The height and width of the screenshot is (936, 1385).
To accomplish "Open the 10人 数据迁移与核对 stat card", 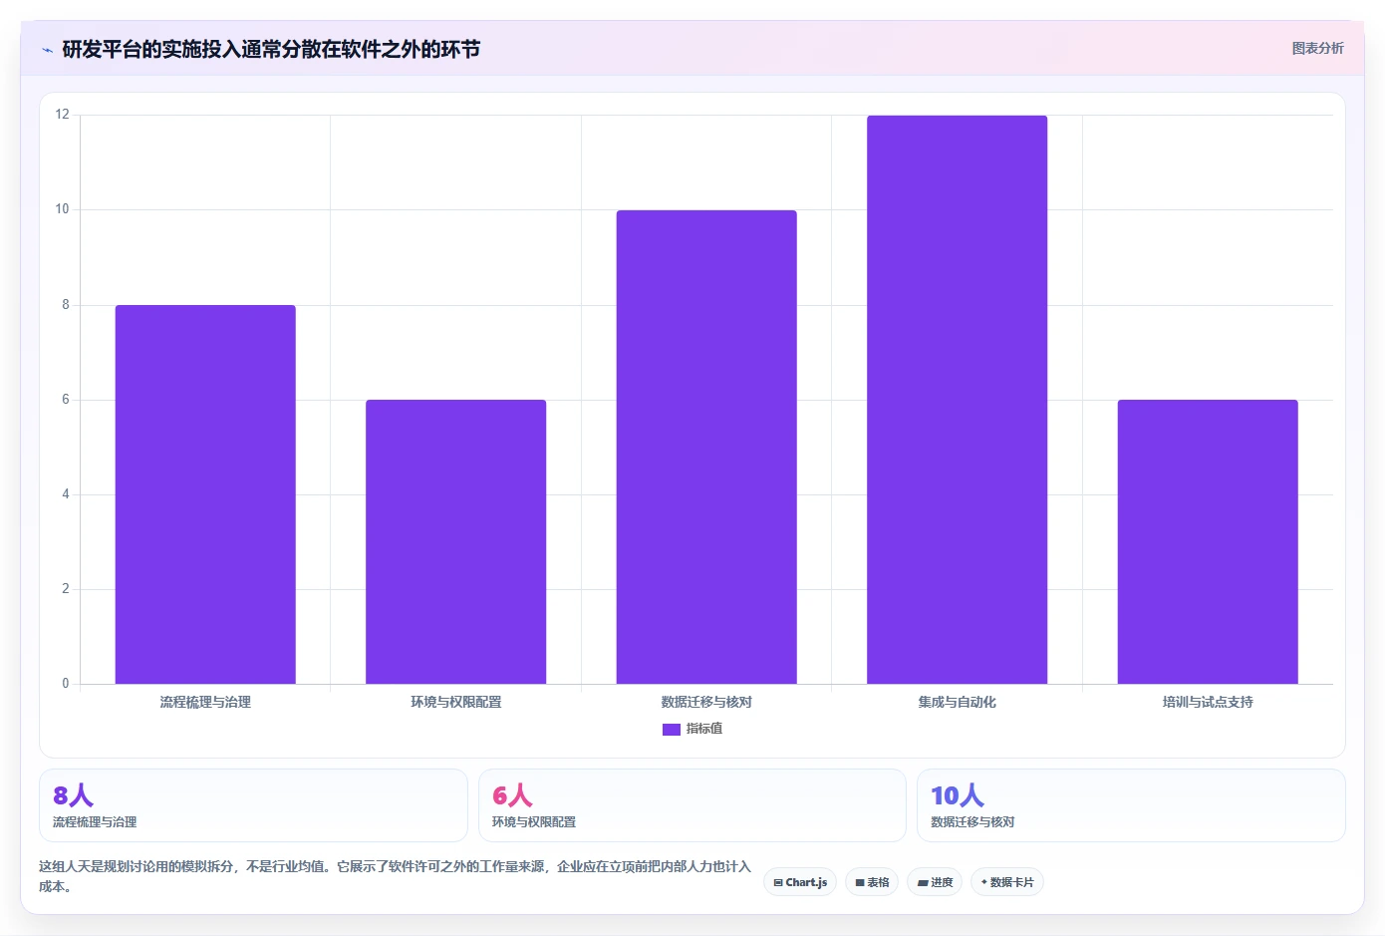I will (1131, 805).
